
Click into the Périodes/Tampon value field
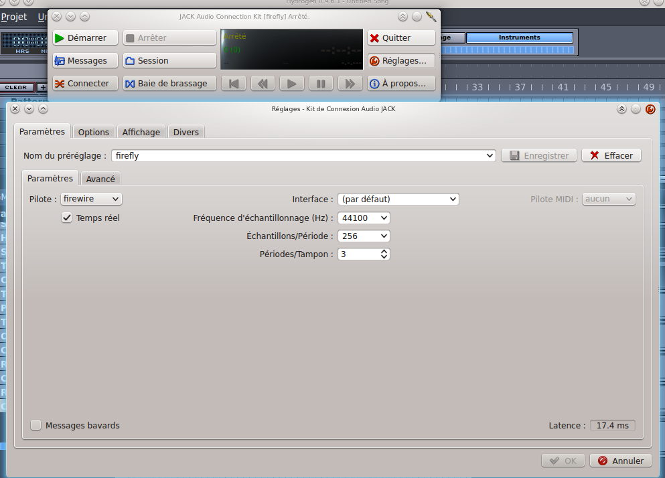[x=358, y=254]
